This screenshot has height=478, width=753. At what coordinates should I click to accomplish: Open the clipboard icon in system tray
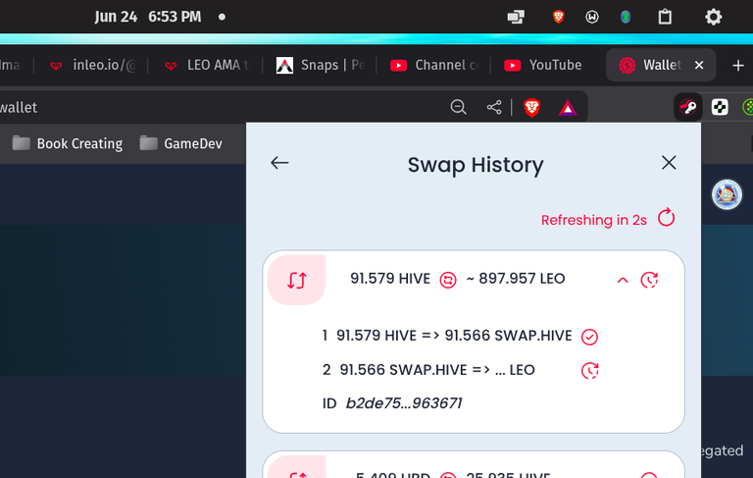pyautogui.click(x=665, y=17)
